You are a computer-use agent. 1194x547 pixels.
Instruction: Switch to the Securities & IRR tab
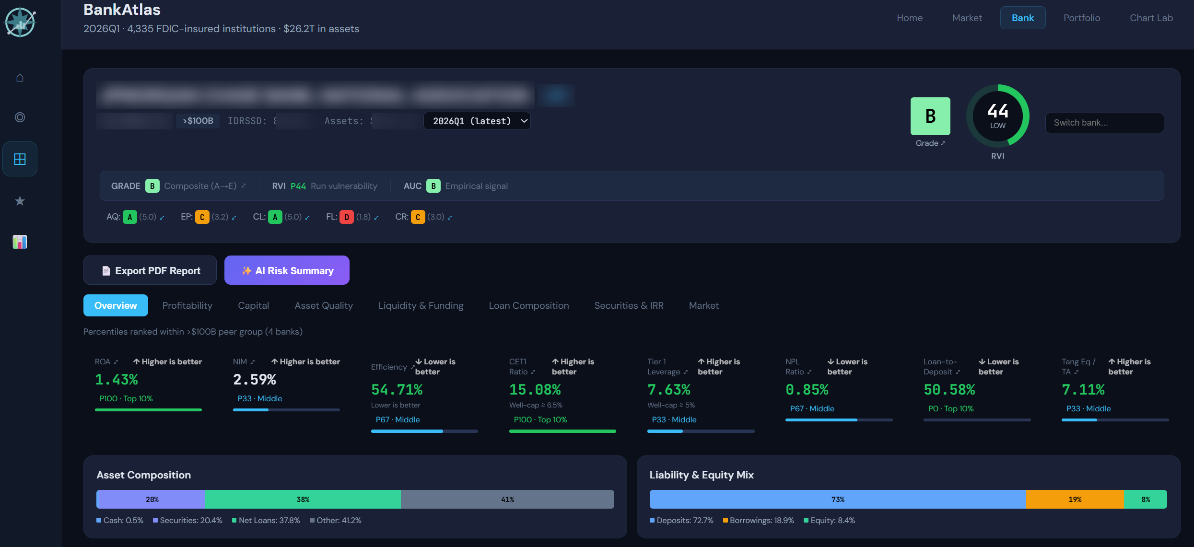pos(629,305)
